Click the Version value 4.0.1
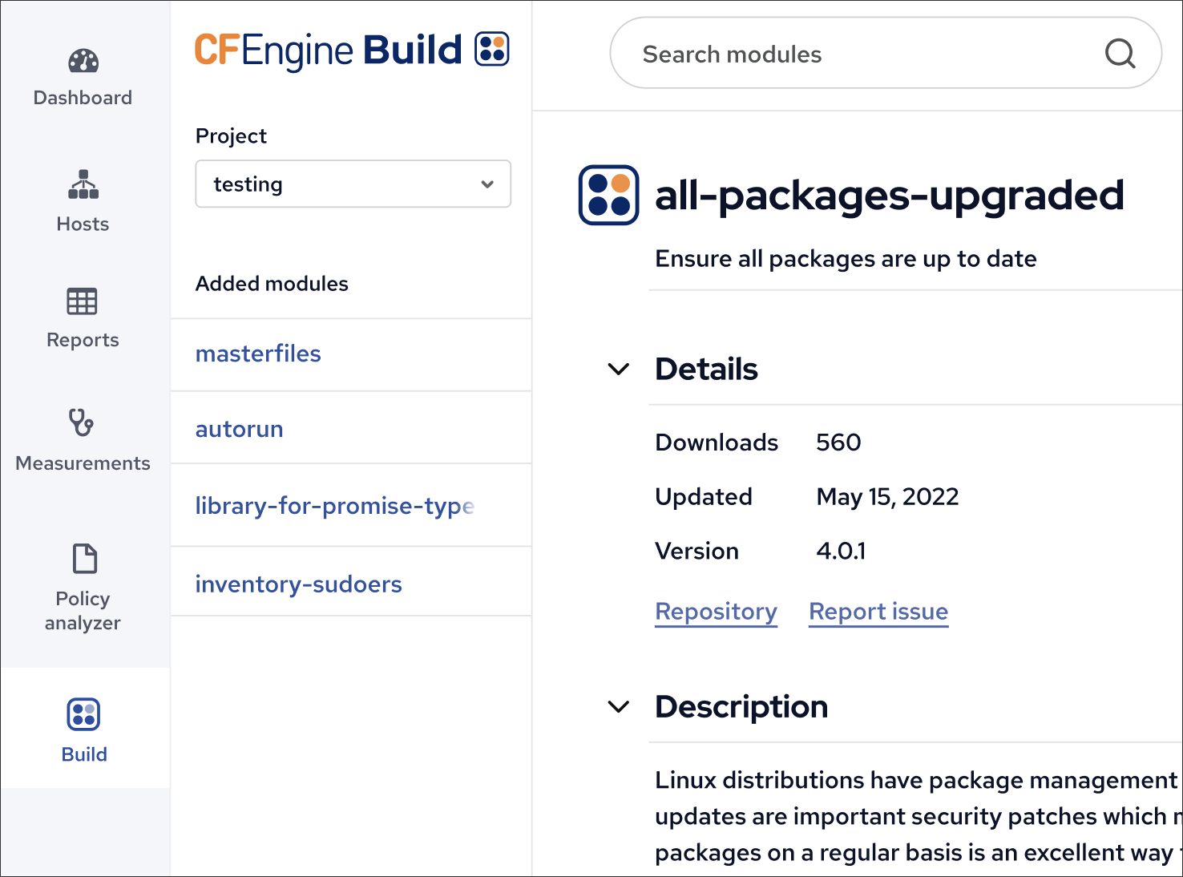This screenshot has height=877, width=1183. coord(841,552)
